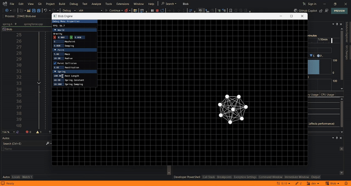Image resolution: width=351 pixels, height=186 pixels.
Task: Click the Share icon beside Copilot
Action: tap(321, 11)
